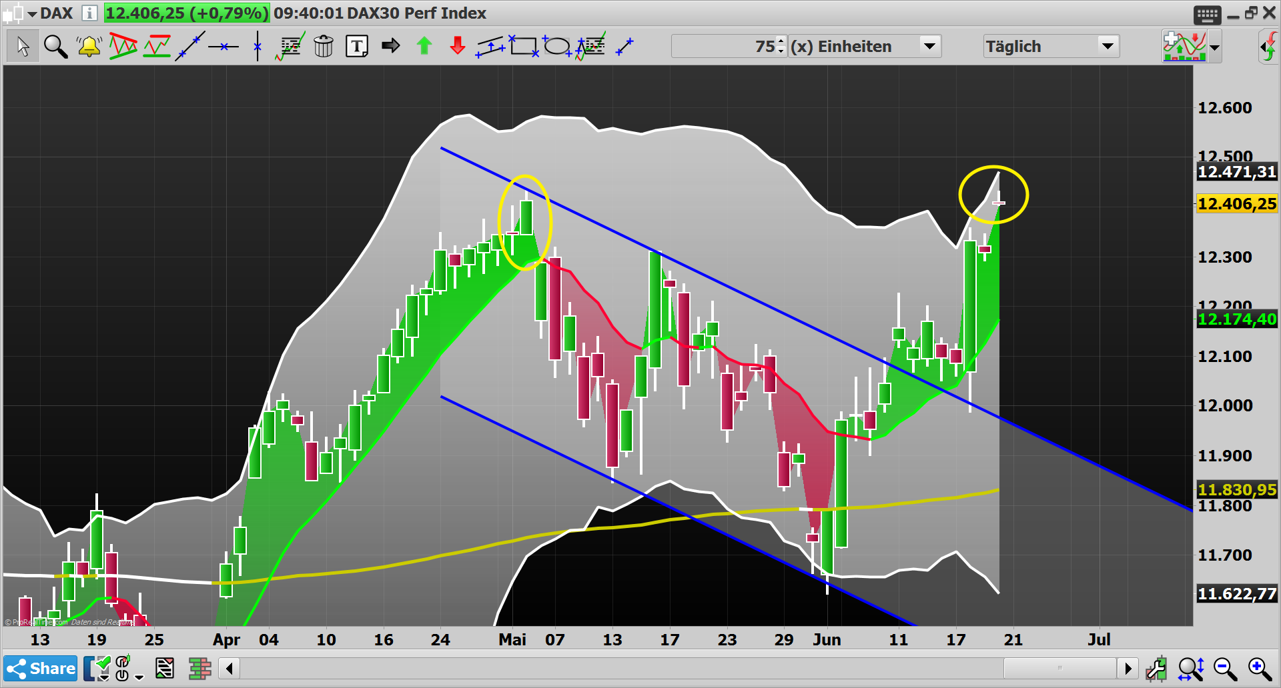Insert a black right arrow on the chart
Image resolution: width=1281 pixels, height=688 pixels.
pyautogui.click(x=390, y=45)
